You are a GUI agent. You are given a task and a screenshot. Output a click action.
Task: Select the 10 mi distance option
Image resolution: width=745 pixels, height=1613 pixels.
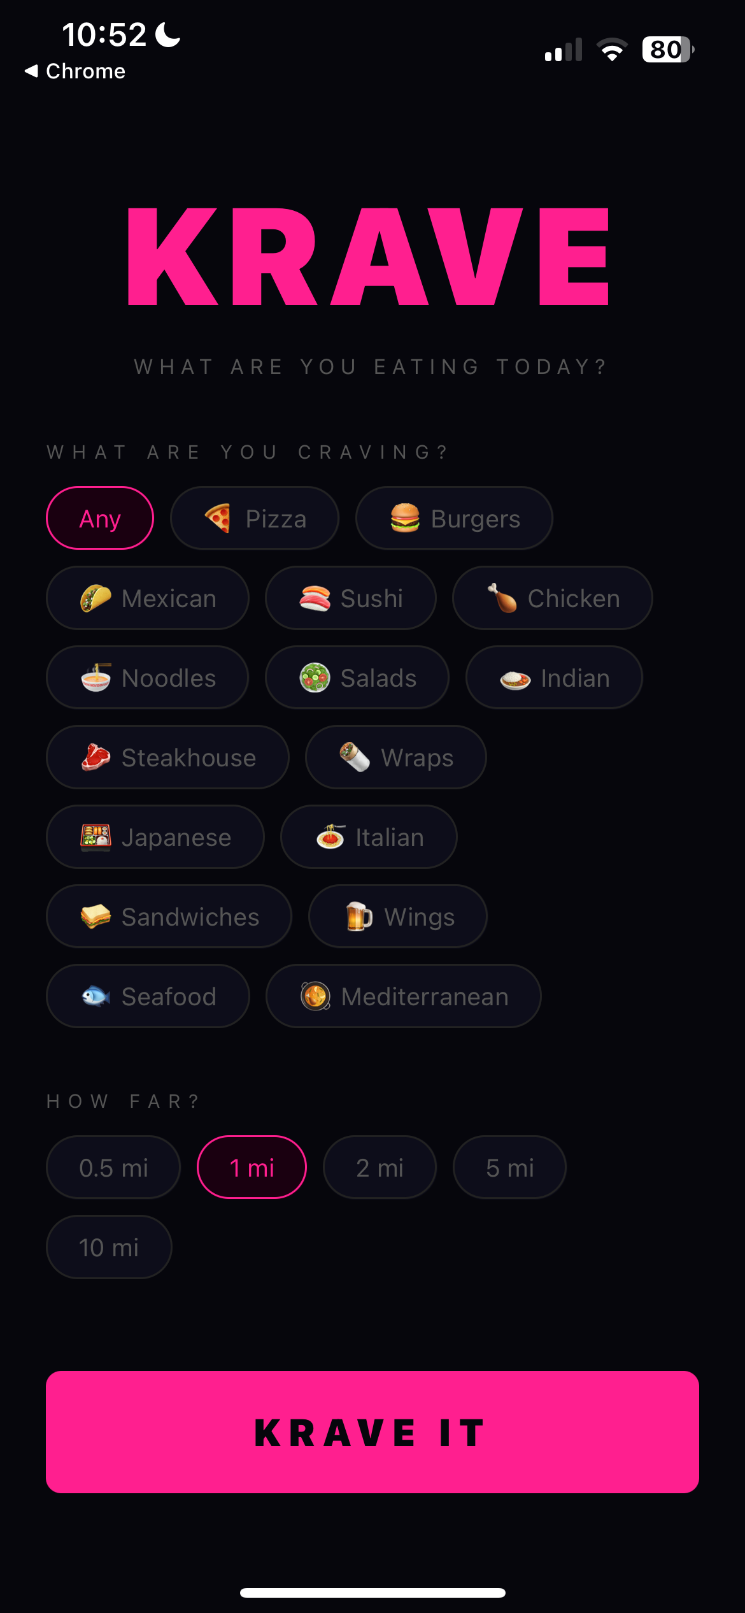click(109, 1247)
